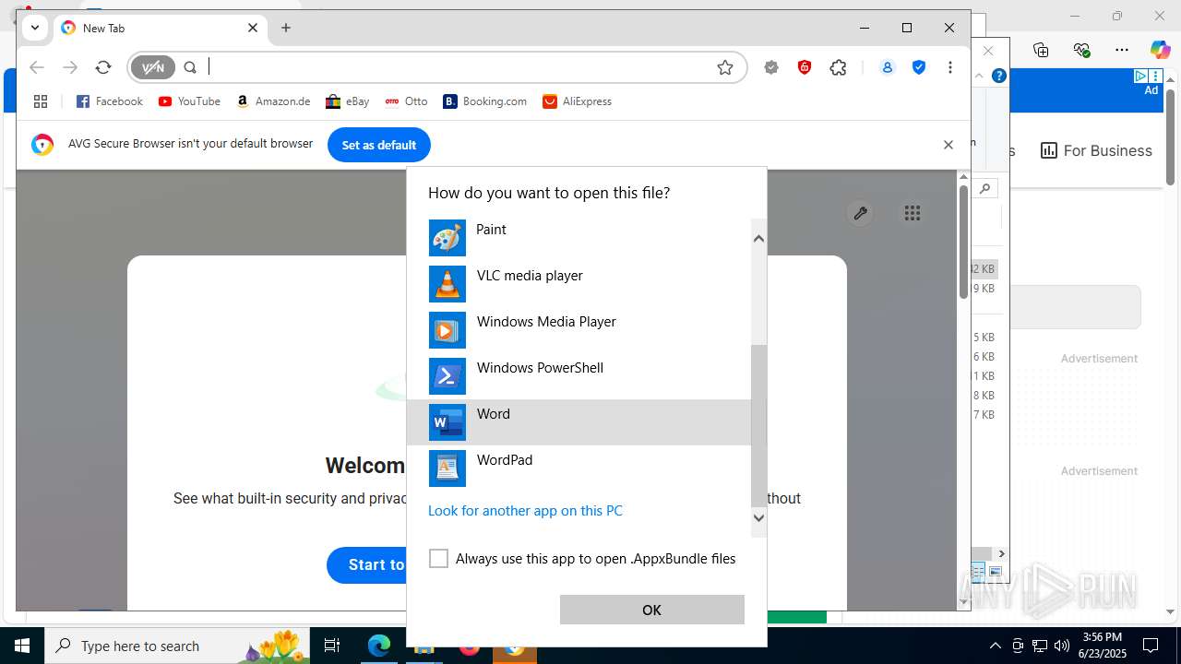1181x664 pixels.
Task: Select Windows PowerShell label in list
Action: click(x=540, y=368)
